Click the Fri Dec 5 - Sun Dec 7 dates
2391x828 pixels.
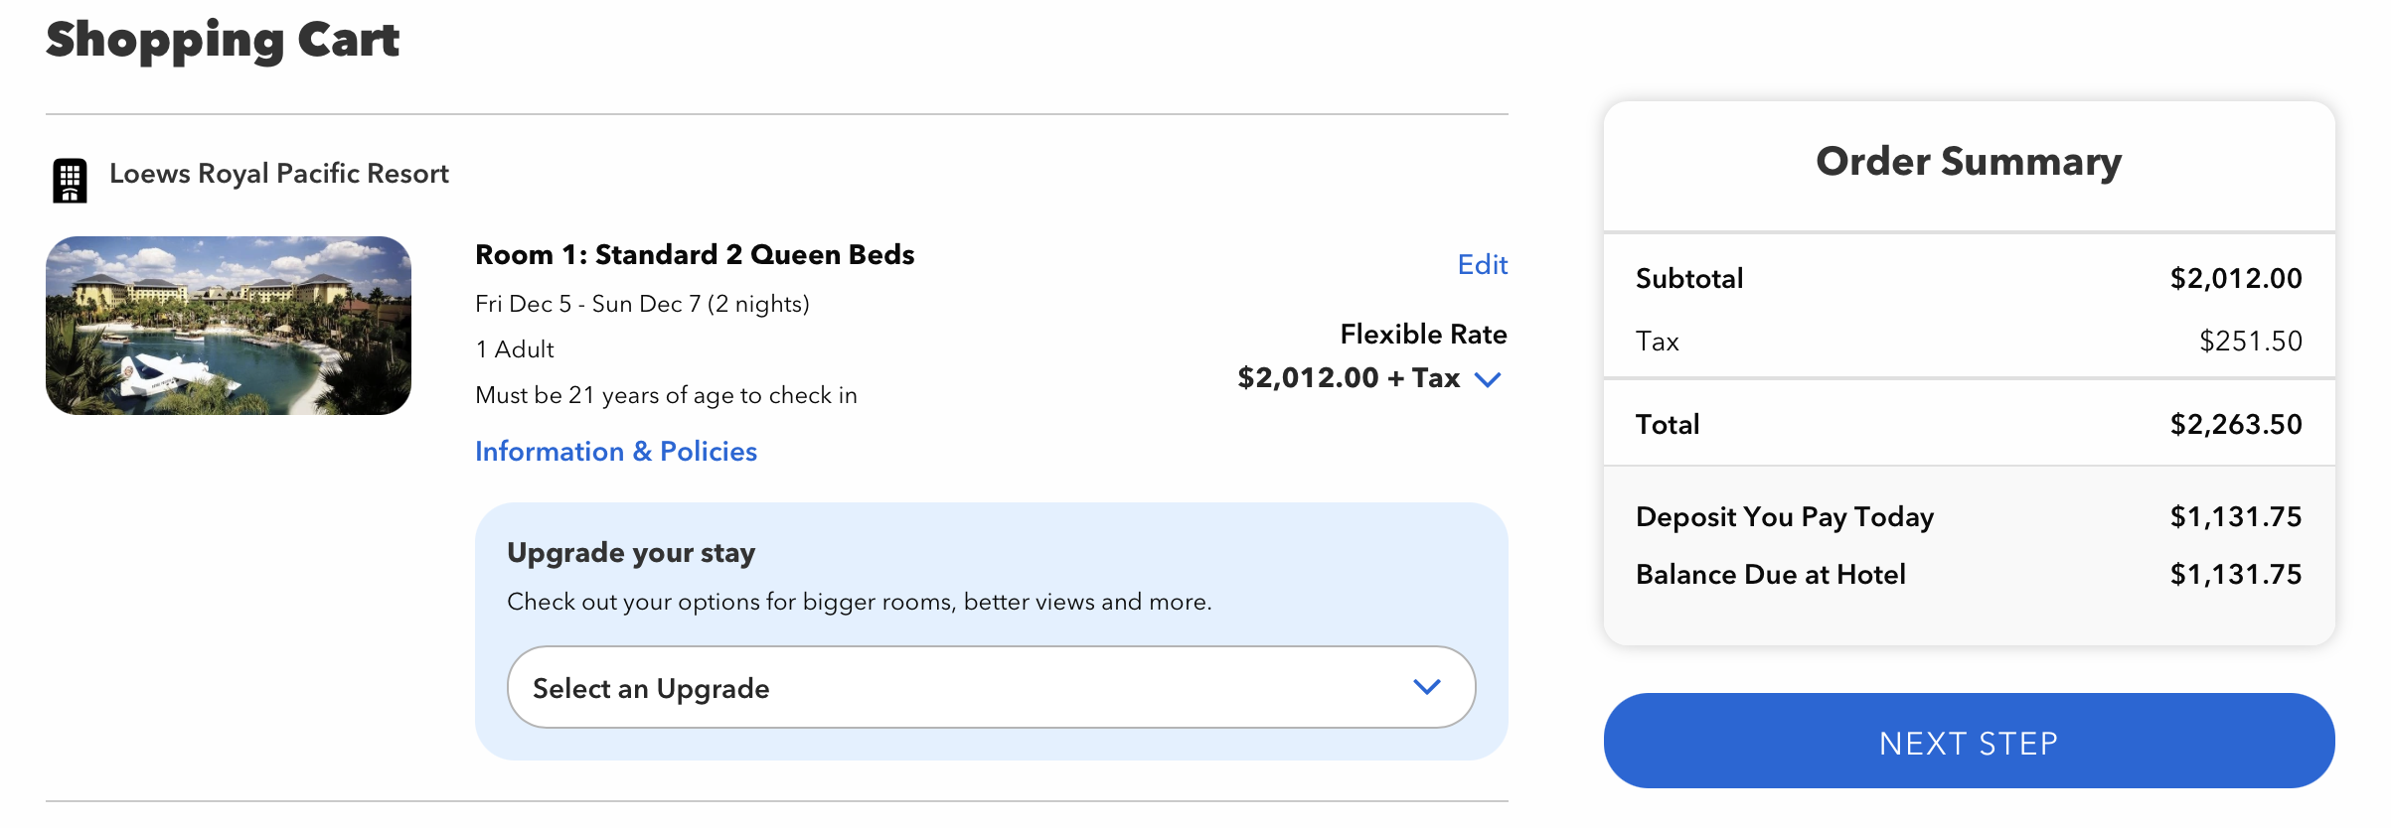click(x=642, y=304)
